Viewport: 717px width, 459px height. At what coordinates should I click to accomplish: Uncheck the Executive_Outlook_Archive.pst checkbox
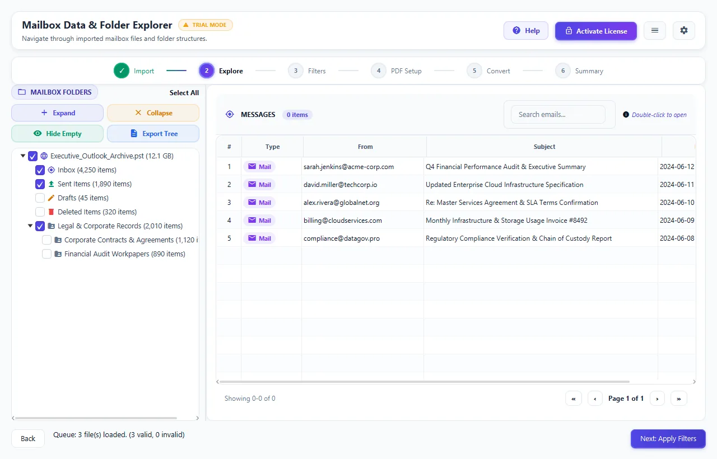click(32, 156)
